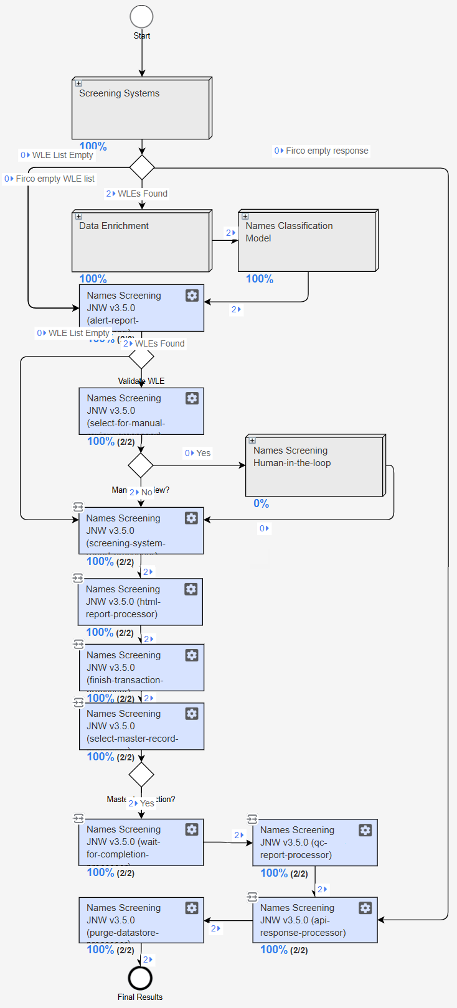Expand the Names Classification Model subprocess
Viewport: 457px width, 1008px height.
point(245,217)
